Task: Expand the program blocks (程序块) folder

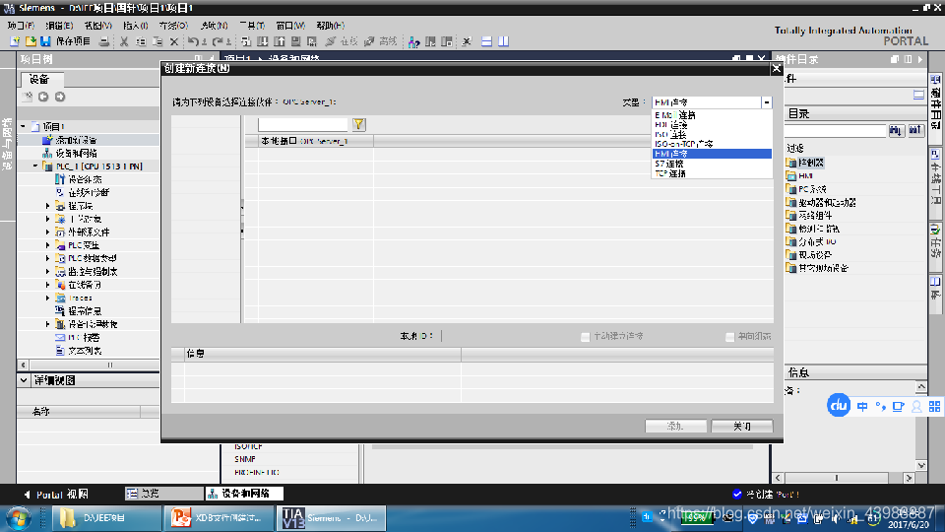Action: 47,206
